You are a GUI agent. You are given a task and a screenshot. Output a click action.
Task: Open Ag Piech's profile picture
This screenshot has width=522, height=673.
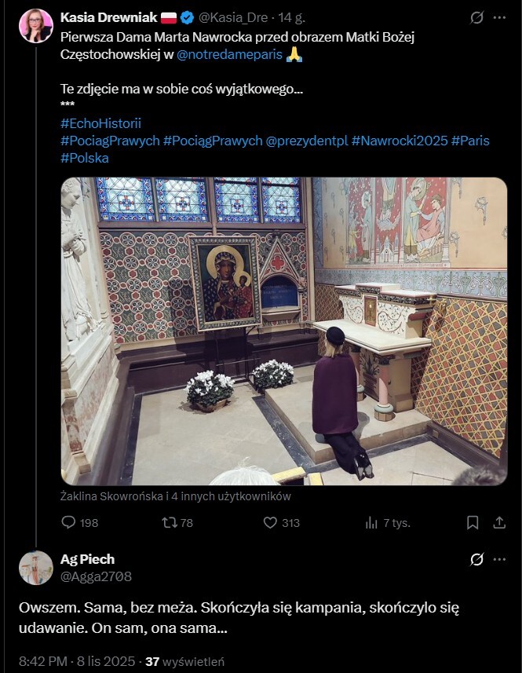[36, 568]
